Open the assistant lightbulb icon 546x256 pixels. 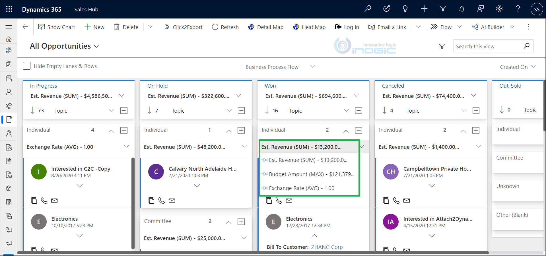(x=405, y=9)
